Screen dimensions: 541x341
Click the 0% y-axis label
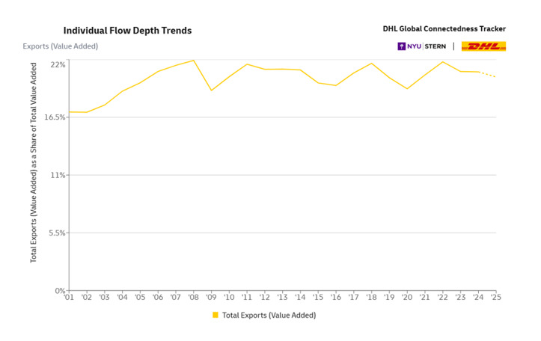[x=60, y=290]
